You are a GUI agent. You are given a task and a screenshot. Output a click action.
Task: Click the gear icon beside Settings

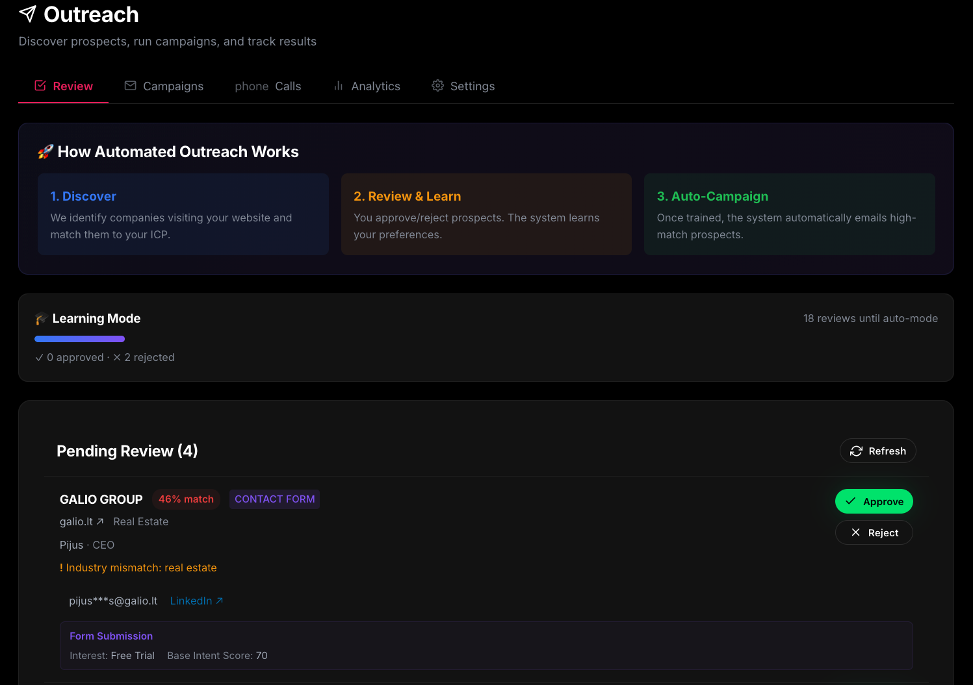(437, 85)
